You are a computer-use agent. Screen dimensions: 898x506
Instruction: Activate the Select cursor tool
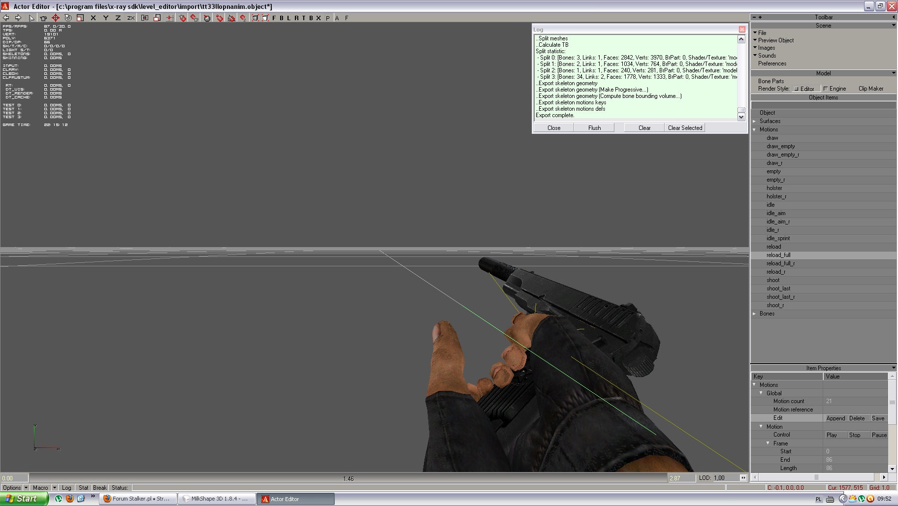[32, 18]
